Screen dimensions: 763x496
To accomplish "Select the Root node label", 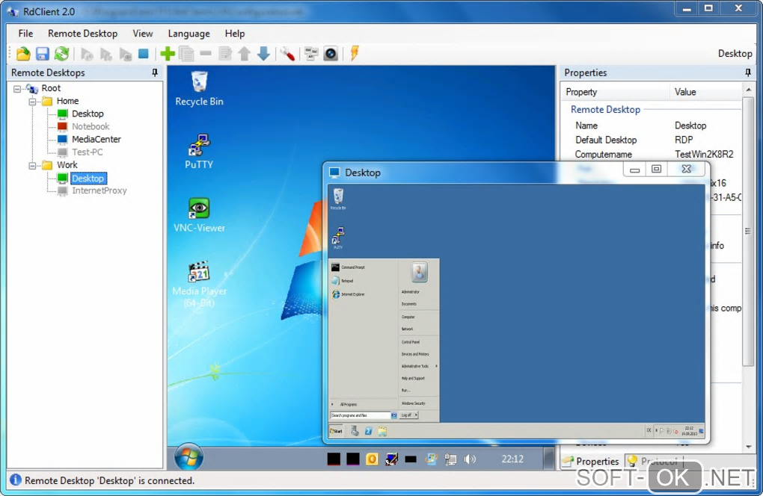I will [51, 88].
